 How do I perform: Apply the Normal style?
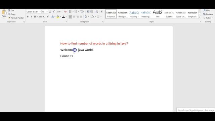coord(111,14)
